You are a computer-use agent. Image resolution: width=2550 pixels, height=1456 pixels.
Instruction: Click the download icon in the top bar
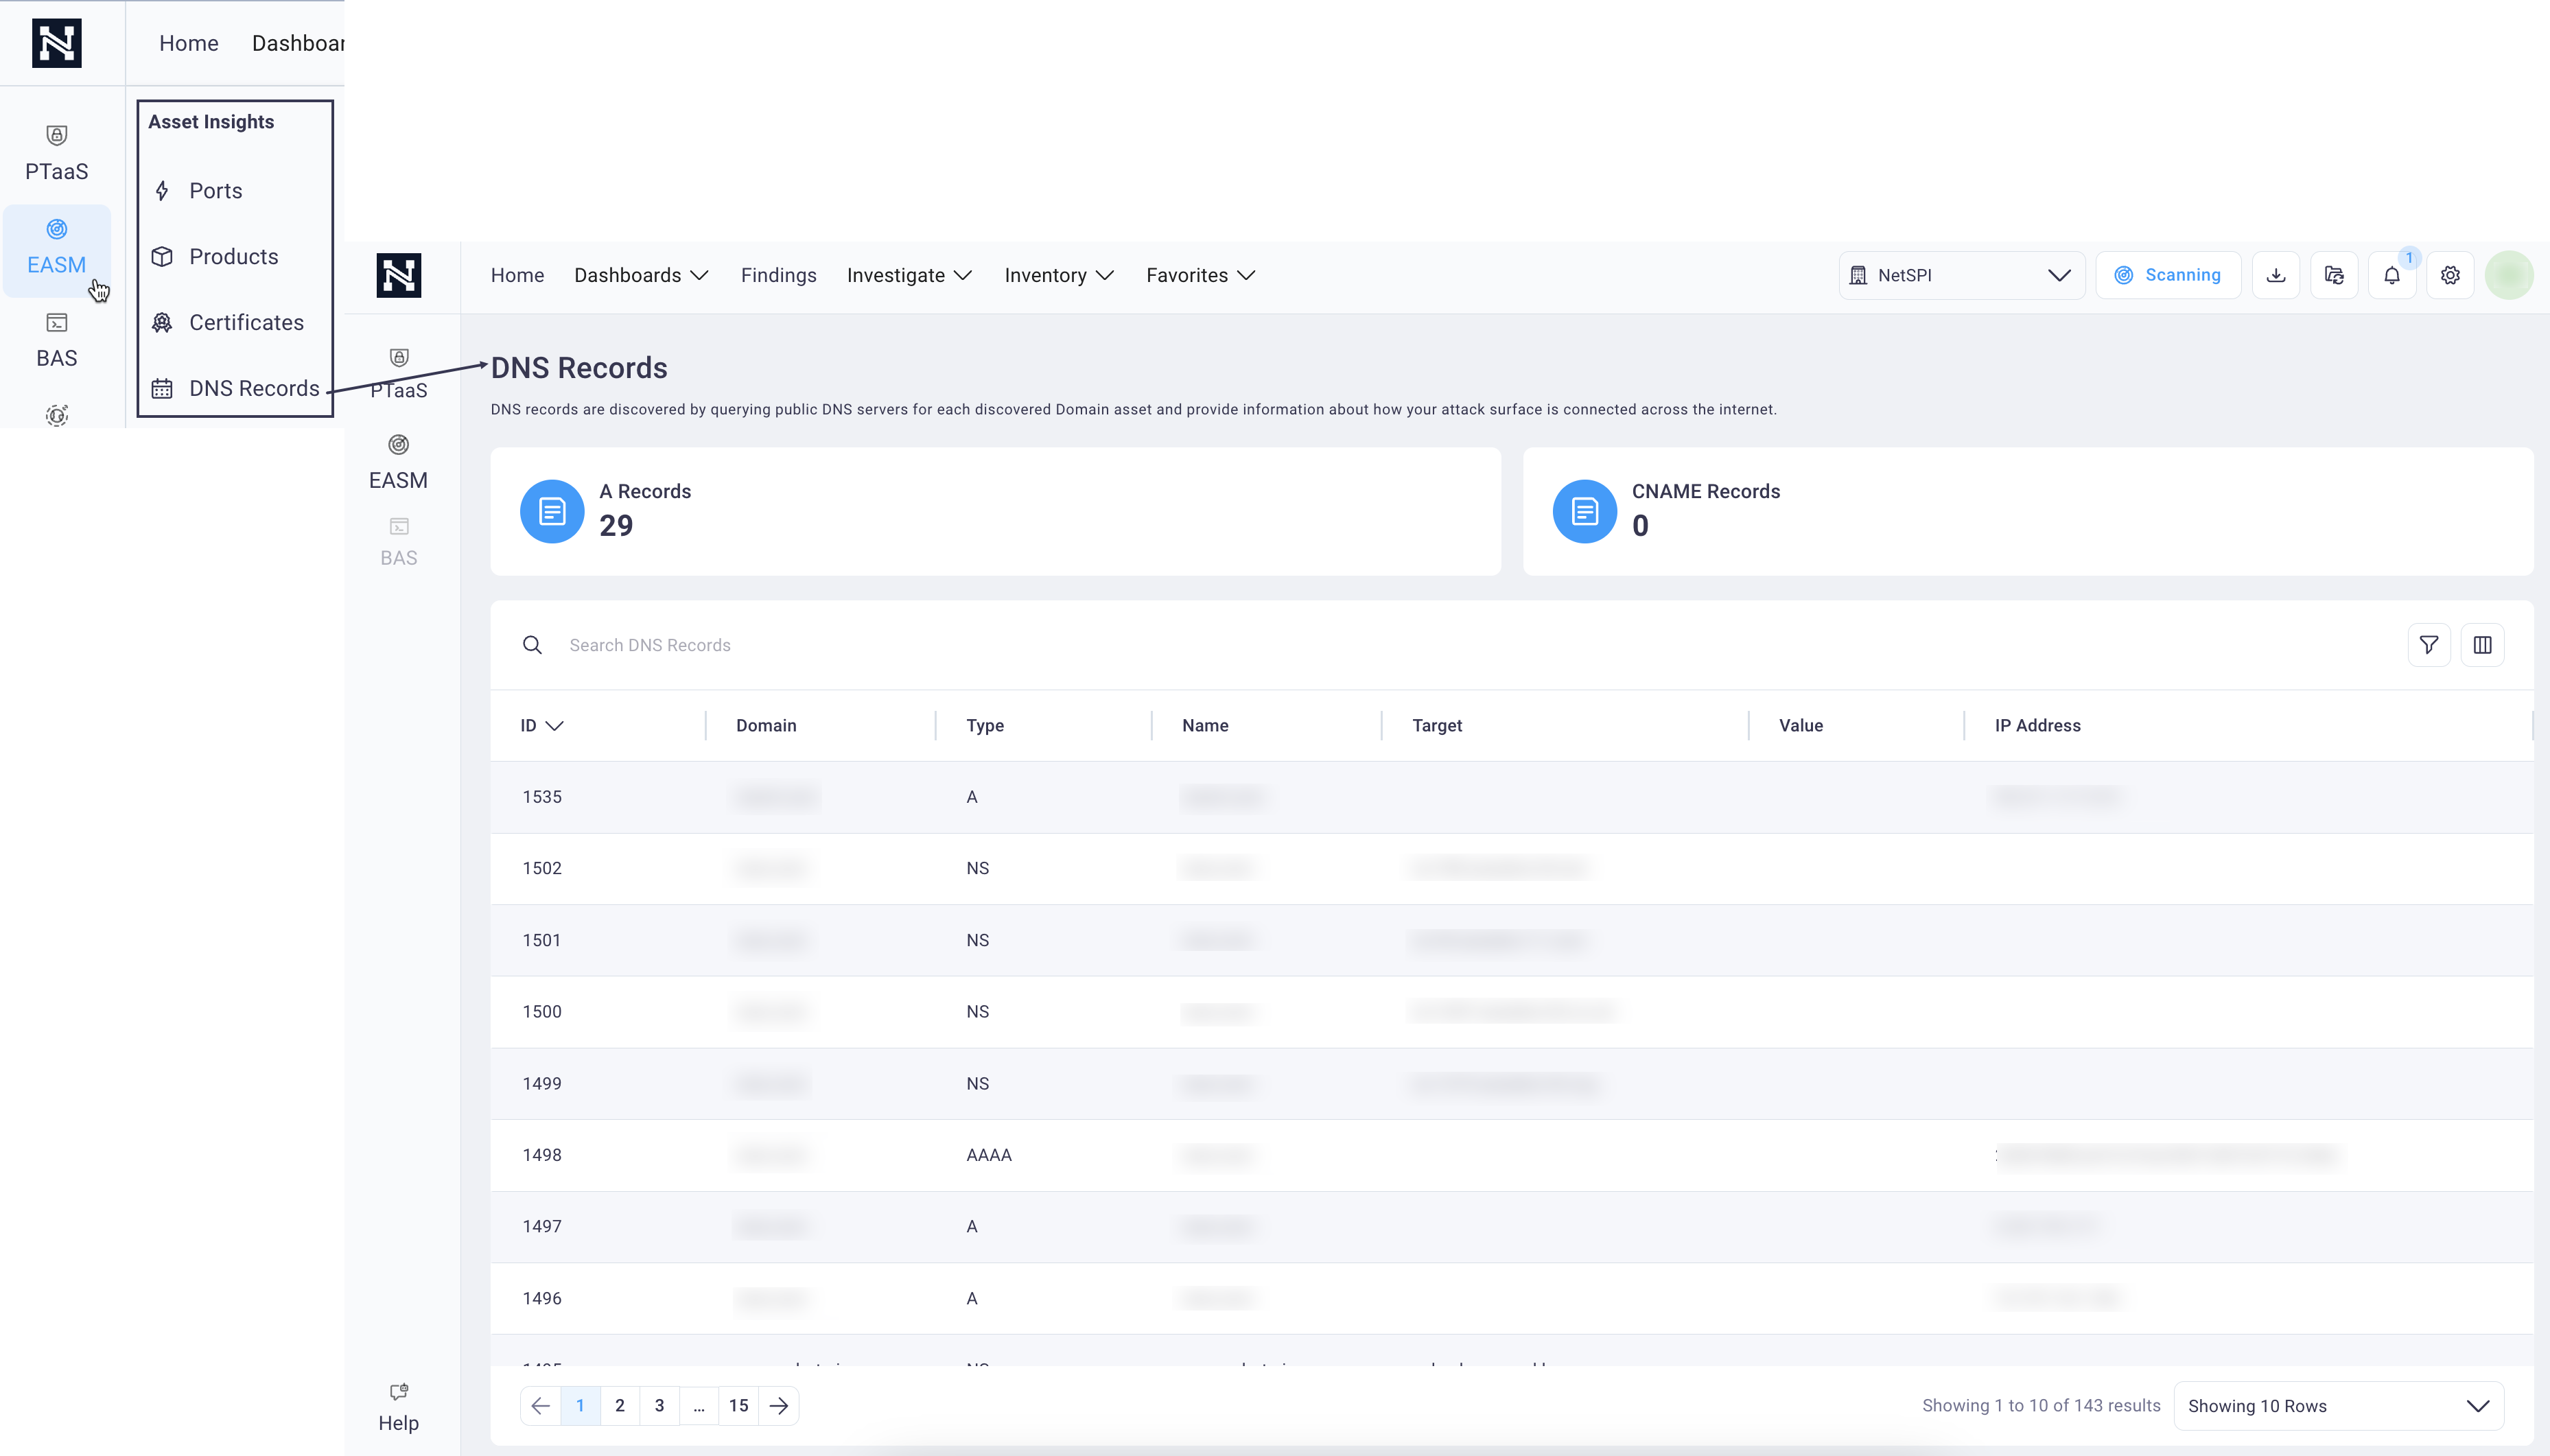point(2276,274)
